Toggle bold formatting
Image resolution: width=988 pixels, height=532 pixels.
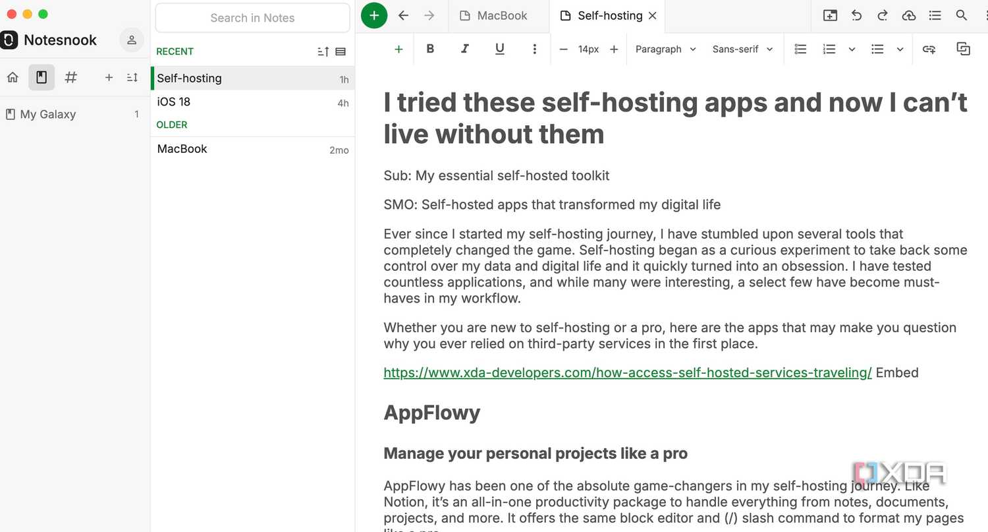[x=430, y=49]
